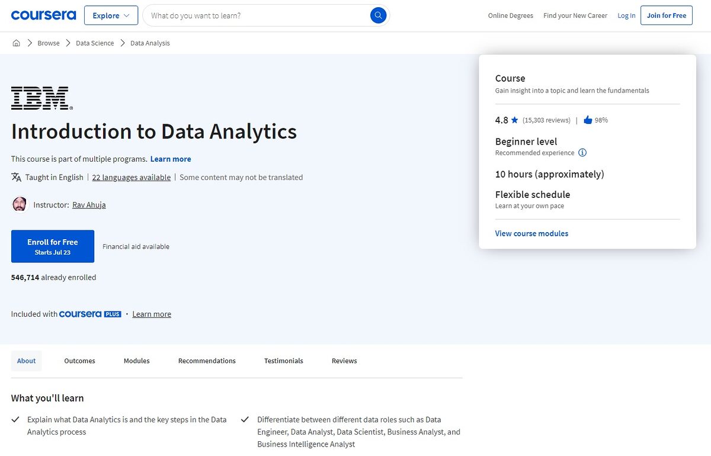
Task: Click the Flexible schedule text
Action: tap(533, 194)
